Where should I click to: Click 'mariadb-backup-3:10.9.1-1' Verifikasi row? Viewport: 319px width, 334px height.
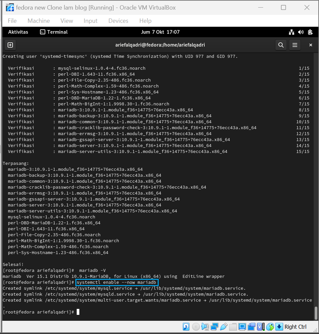159,116
